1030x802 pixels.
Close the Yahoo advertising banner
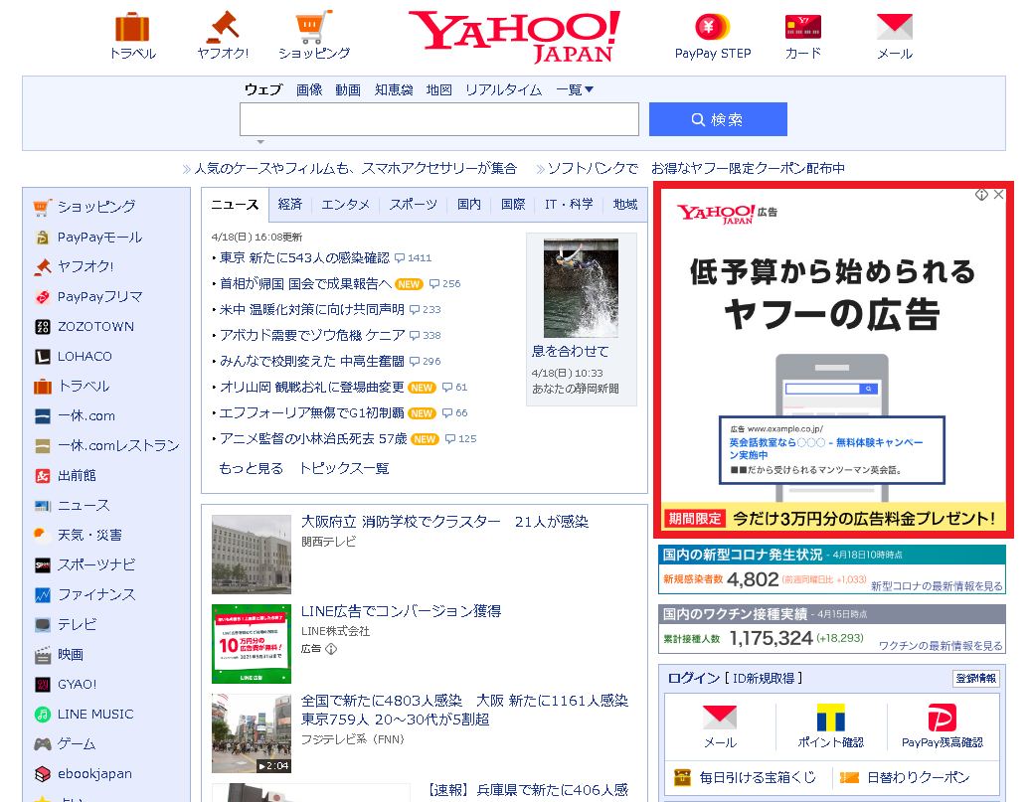click(998, 195)
